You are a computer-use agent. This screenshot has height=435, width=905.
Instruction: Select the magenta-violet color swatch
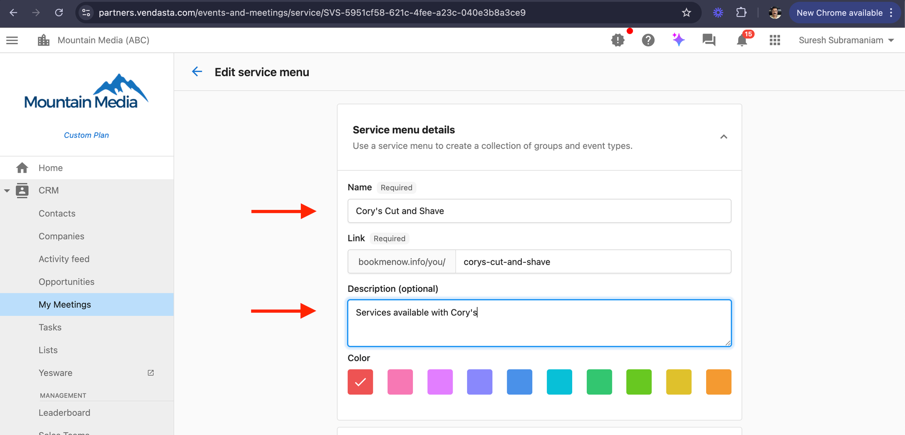[440, 382]
